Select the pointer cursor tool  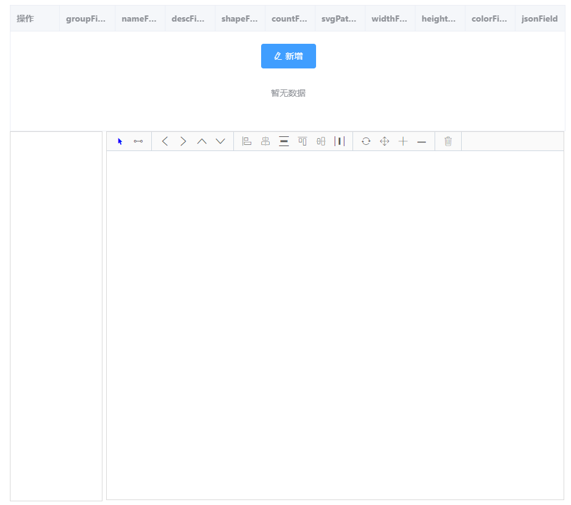pos(120,141)
